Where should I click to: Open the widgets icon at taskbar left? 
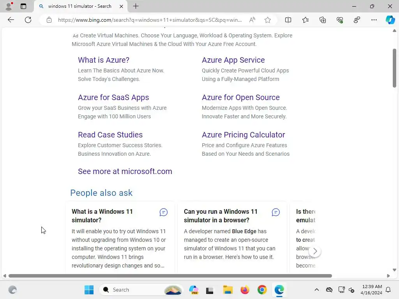coord(12,290)
